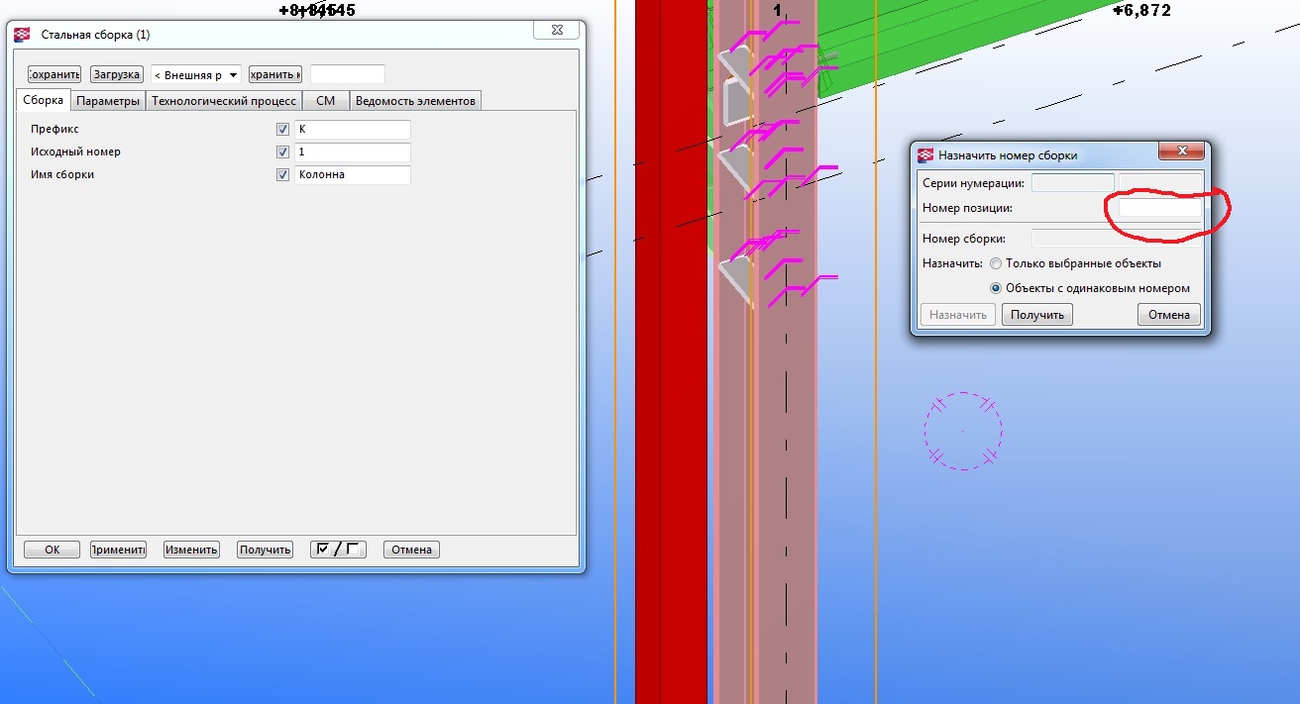The height and width of the screenshot is (704, 1300).
Task: Close the Назначить номер сборки dialog
Action: tap(1181, 151)
